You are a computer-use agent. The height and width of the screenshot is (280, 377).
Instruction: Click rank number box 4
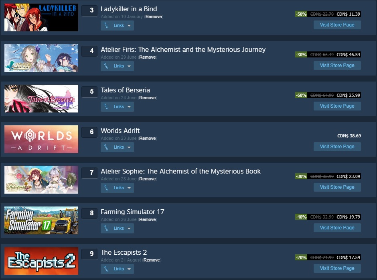(89, 51)
